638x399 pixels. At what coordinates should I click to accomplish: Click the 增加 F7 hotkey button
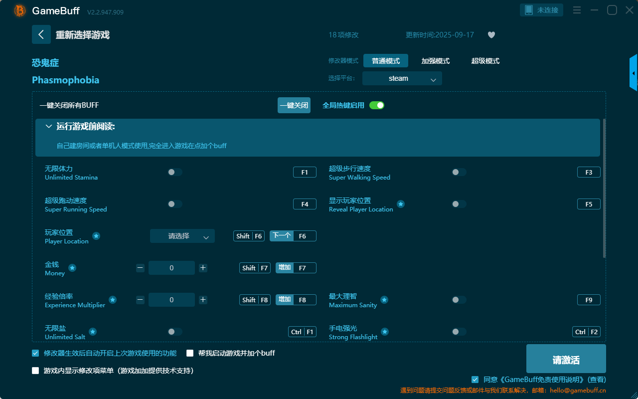296,268
